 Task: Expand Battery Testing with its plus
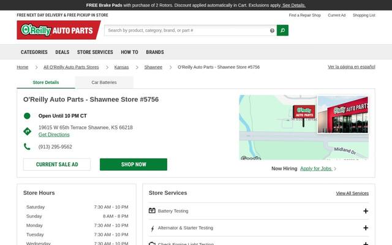pyautogui.click(x=366, y=211)
